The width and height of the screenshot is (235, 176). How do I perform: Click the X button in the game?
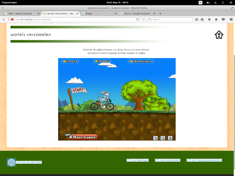coord(163,138)
